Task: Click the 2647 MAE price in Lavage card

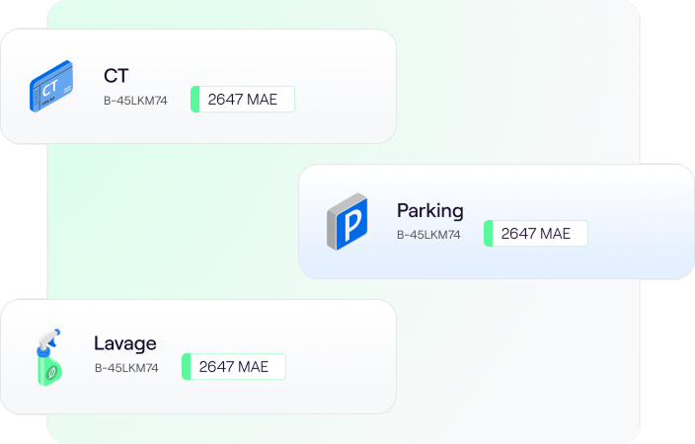Action: click(x=234, y=367)
